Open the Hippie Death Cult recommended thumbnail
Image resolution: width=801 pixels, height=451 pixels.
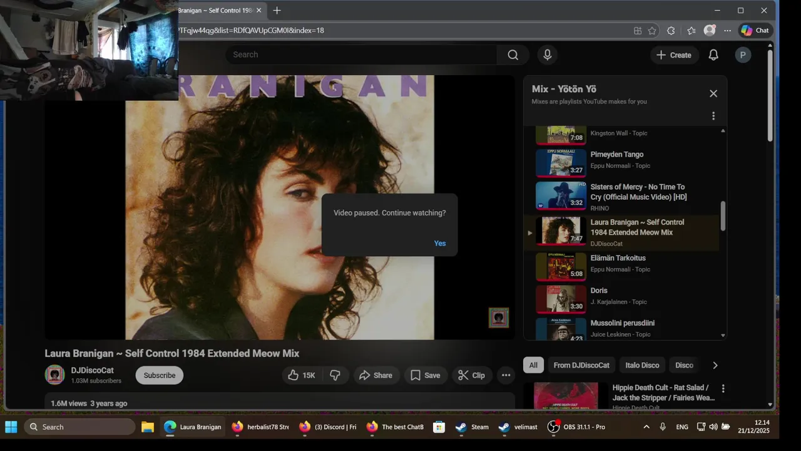[566, 396]
